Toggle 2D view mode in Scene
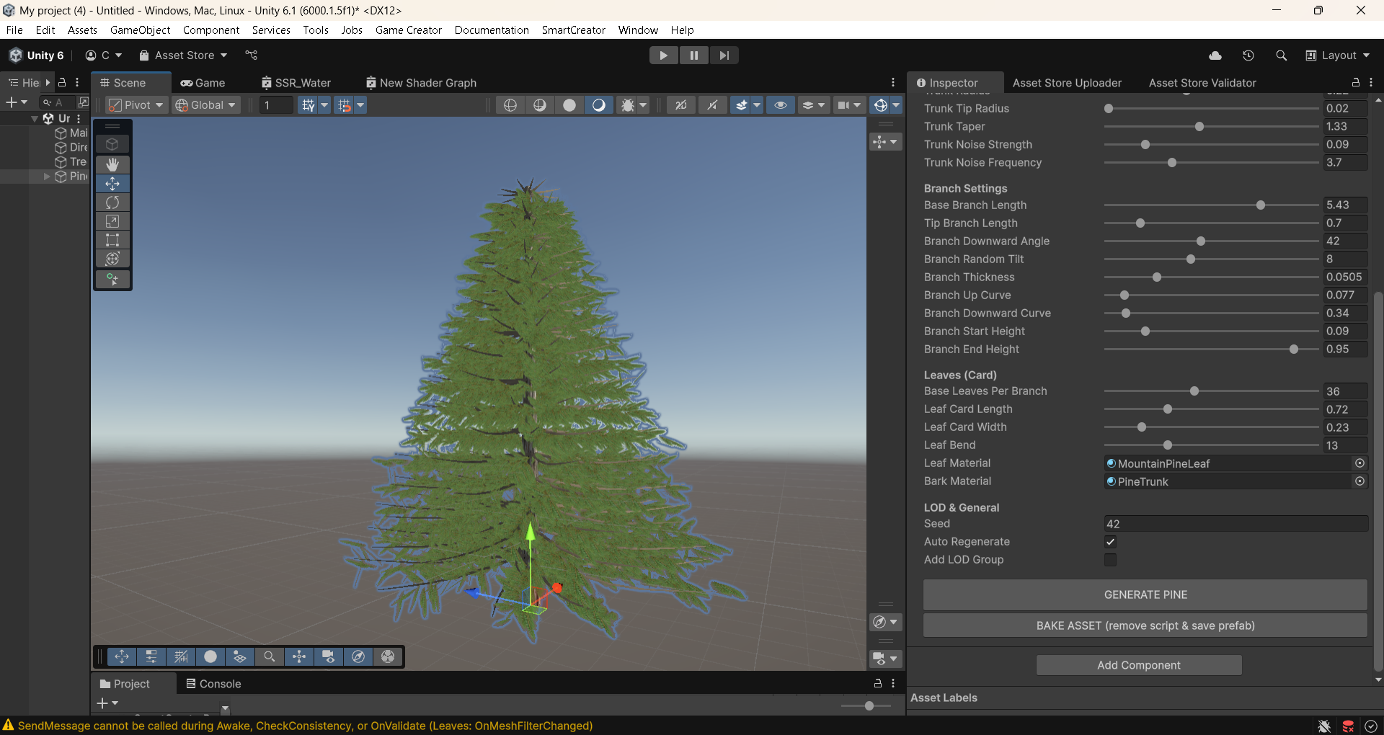 click(x=680, y=105)
